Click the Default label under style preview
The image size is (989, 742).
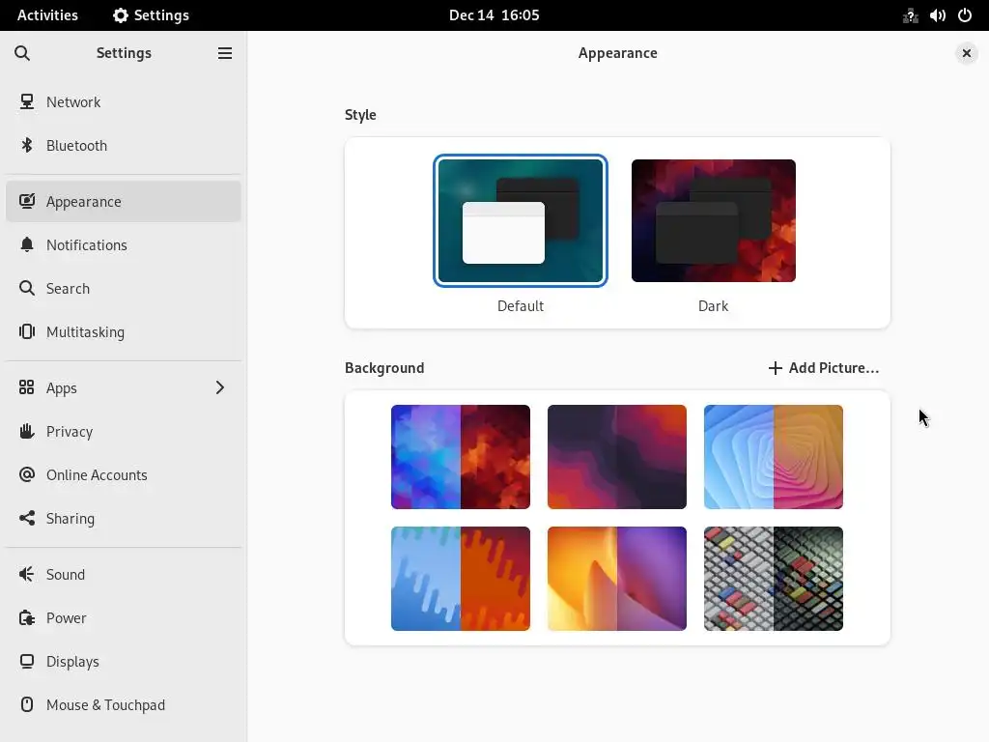pyautogui.click(x=521, y=306)
